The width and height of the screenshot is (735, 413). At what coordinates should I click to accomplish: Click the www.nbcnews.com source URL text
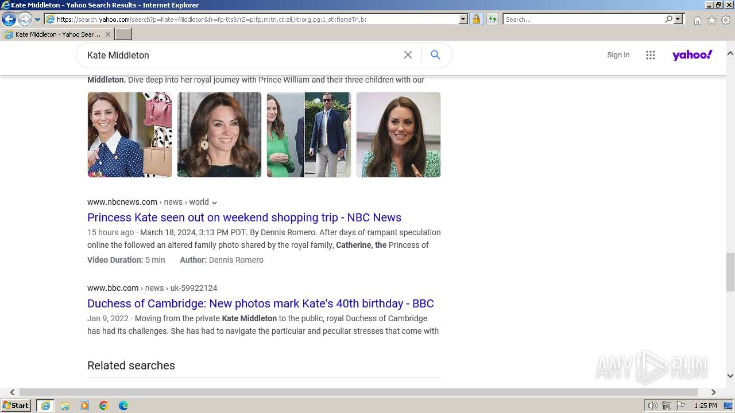(x=122, y=202)
